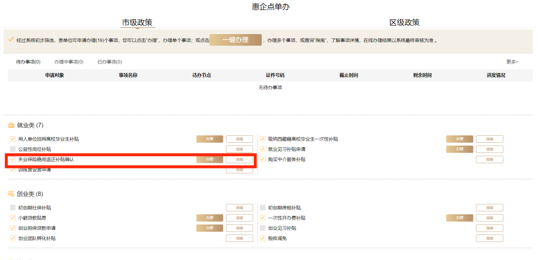
Task: View the 已办事项(0) tab
Action: (x=110, y=62)
